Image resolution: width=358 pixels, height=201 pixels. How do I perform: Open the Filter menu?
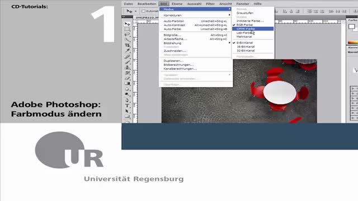point(210,4)
